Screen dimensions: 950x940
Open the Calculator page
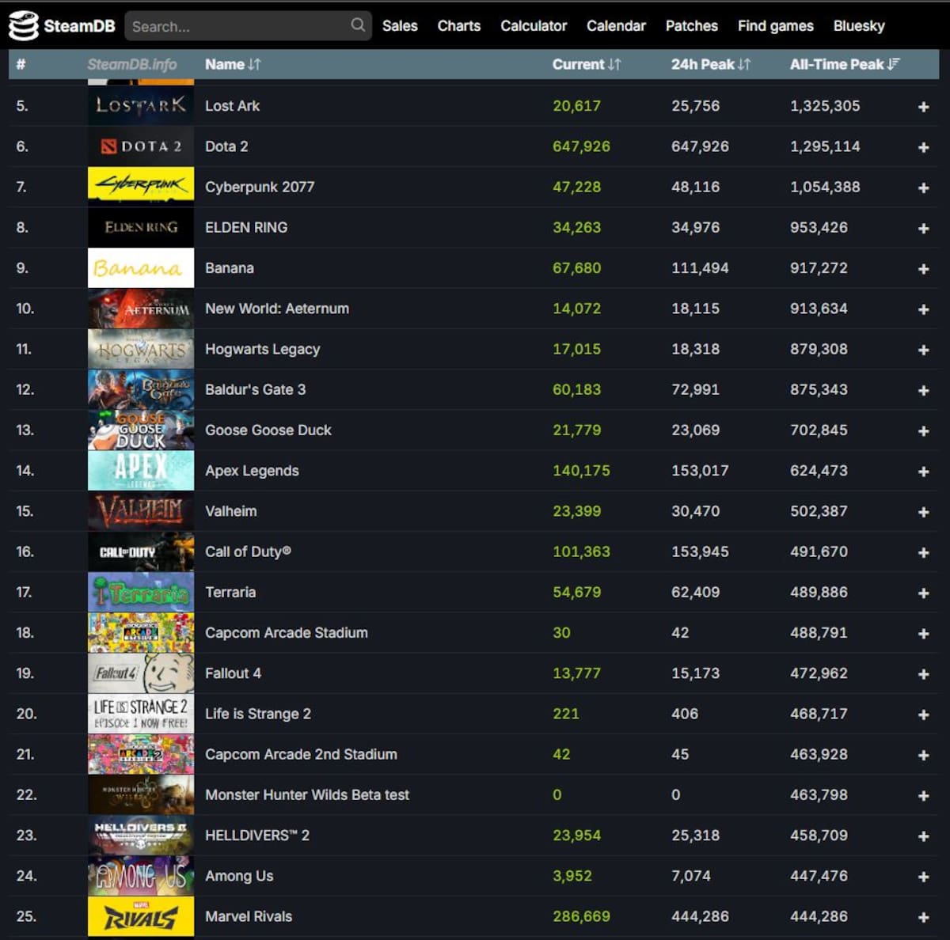[534, 25]
